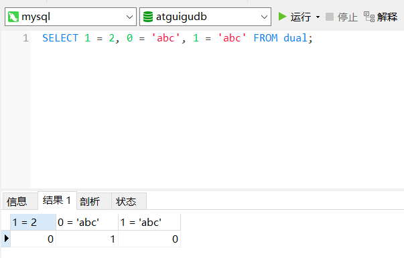Click the grey Stop square icon
Viewport: 404px width, 258px height.
tap(330, 17)
